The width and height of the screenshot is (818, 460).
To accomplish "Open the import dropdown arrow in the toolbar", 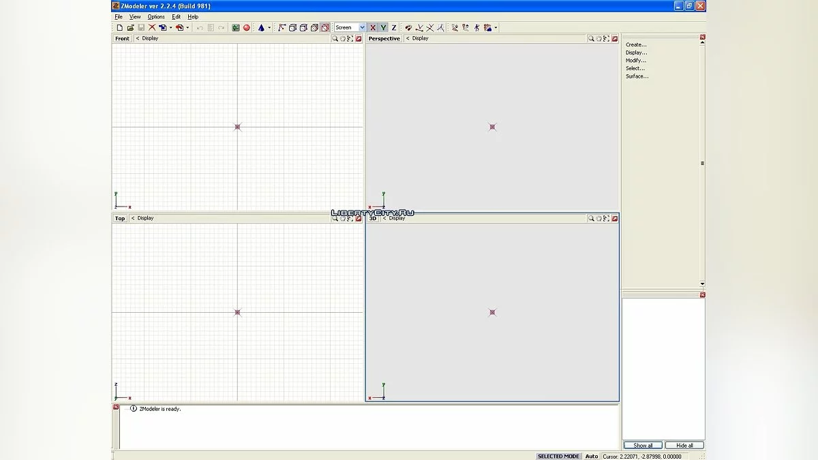I will coord(169,27).
